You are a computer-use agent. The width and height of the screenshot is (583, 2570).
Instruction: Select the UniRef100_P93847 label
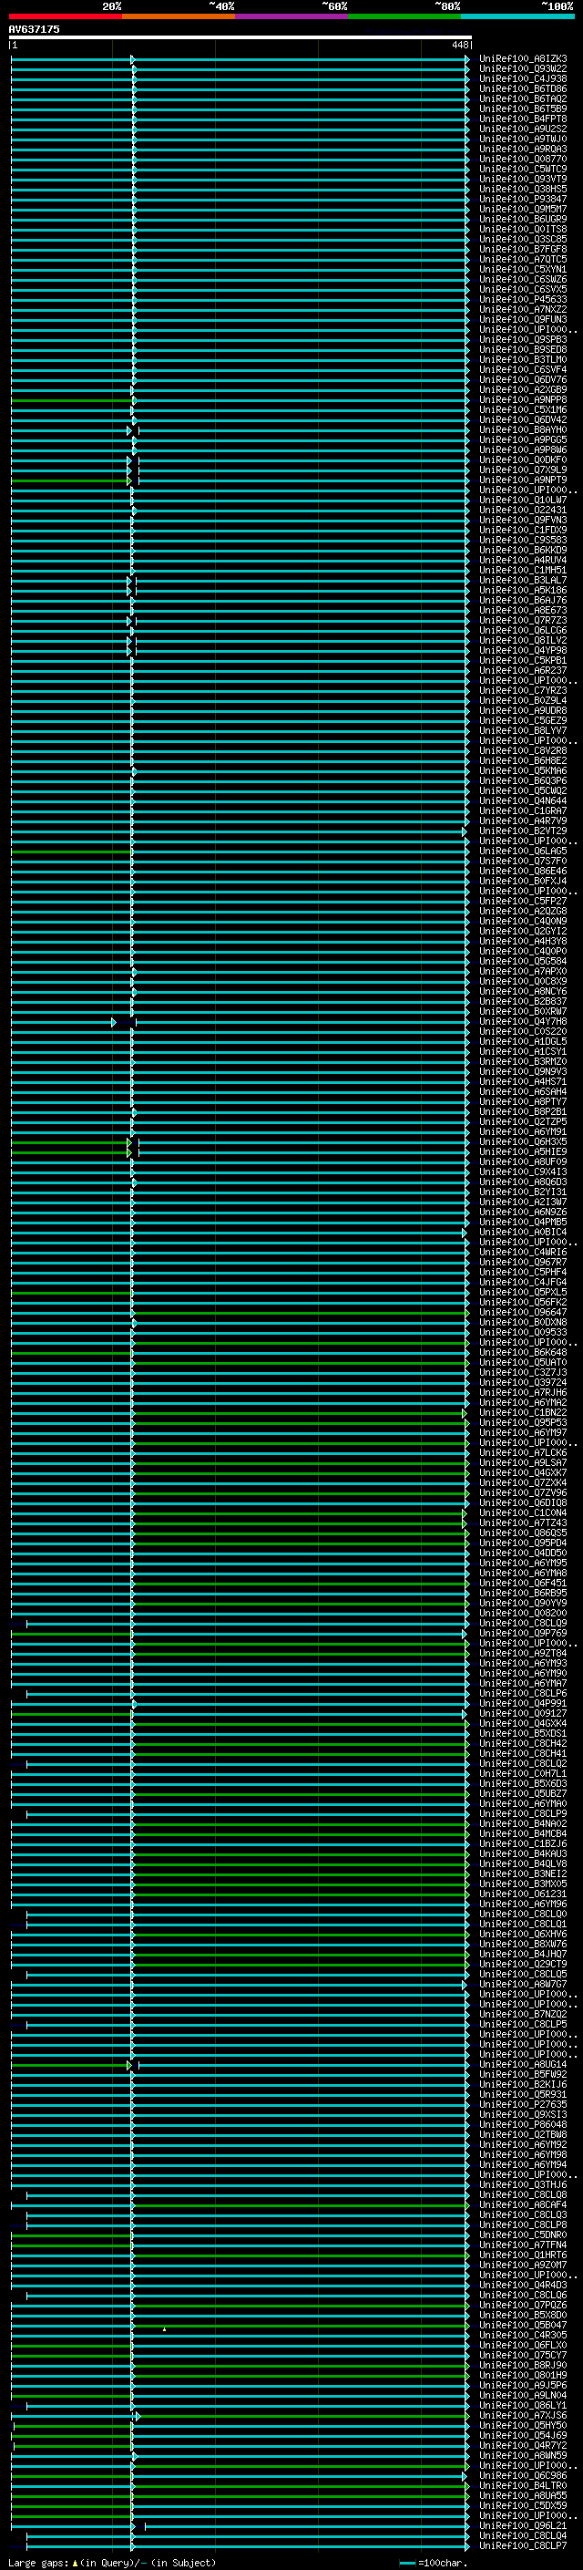tap(523, 200)
